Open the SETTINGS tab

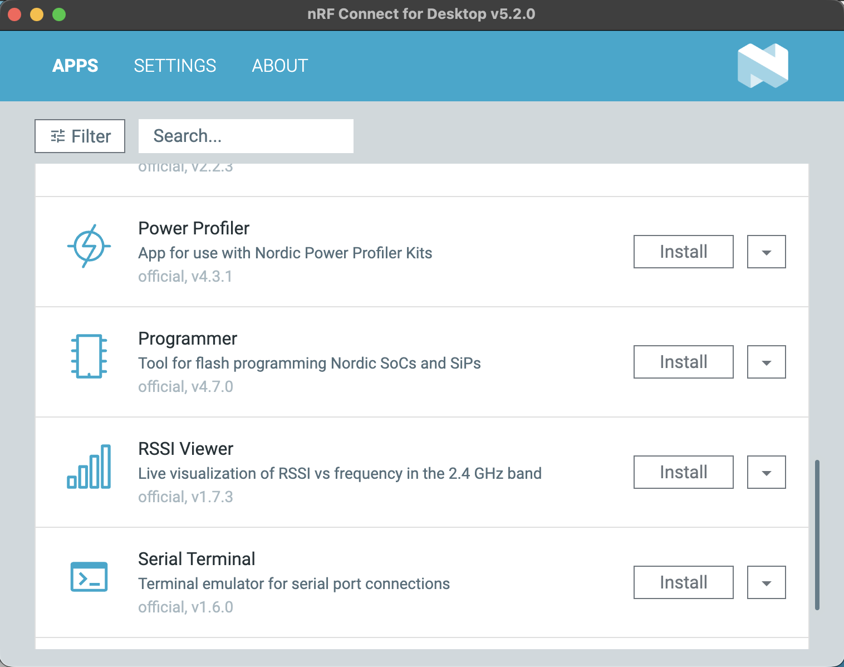(x=175, y=66)
